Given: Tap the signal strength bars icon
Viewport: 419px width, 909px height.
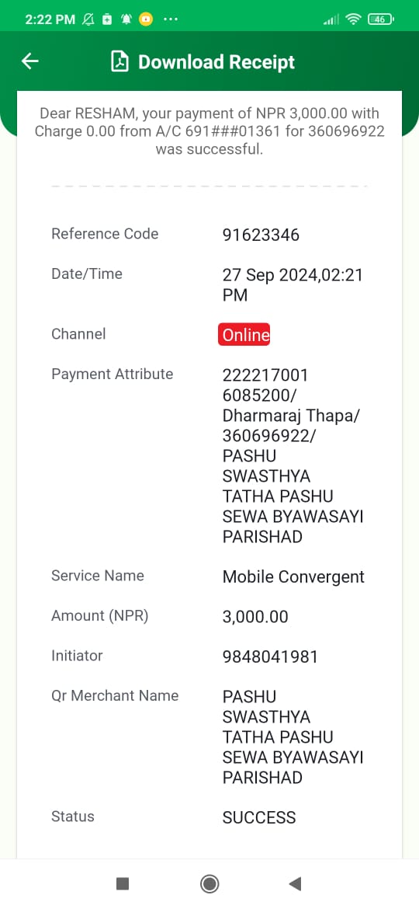Looking at the screenshot, I should (x=331, y=19).
